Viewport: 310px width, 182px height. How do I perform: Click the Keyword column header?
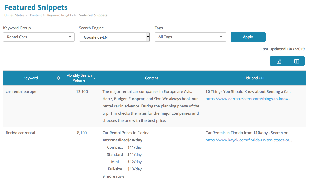(x=31, y=78)
